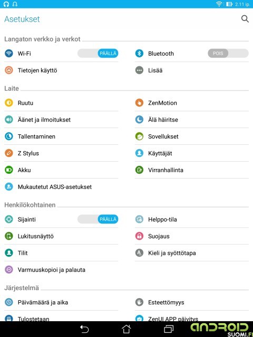This screenshot has height=337, width=253.
Task: Select Äänet ja ilmoitukset
Action: [61, 120]
